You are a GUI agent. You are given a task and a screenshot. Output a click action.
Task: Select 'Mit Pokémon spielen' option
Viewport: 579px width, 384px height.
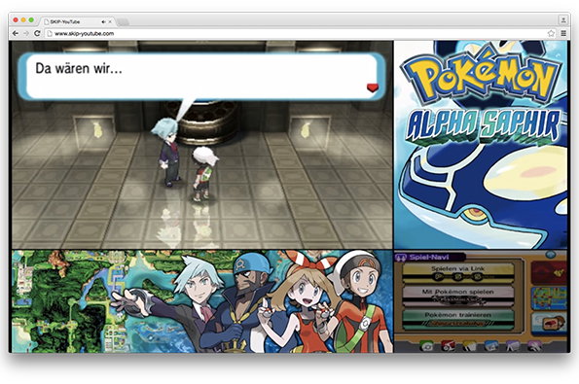tap(458, 296)
